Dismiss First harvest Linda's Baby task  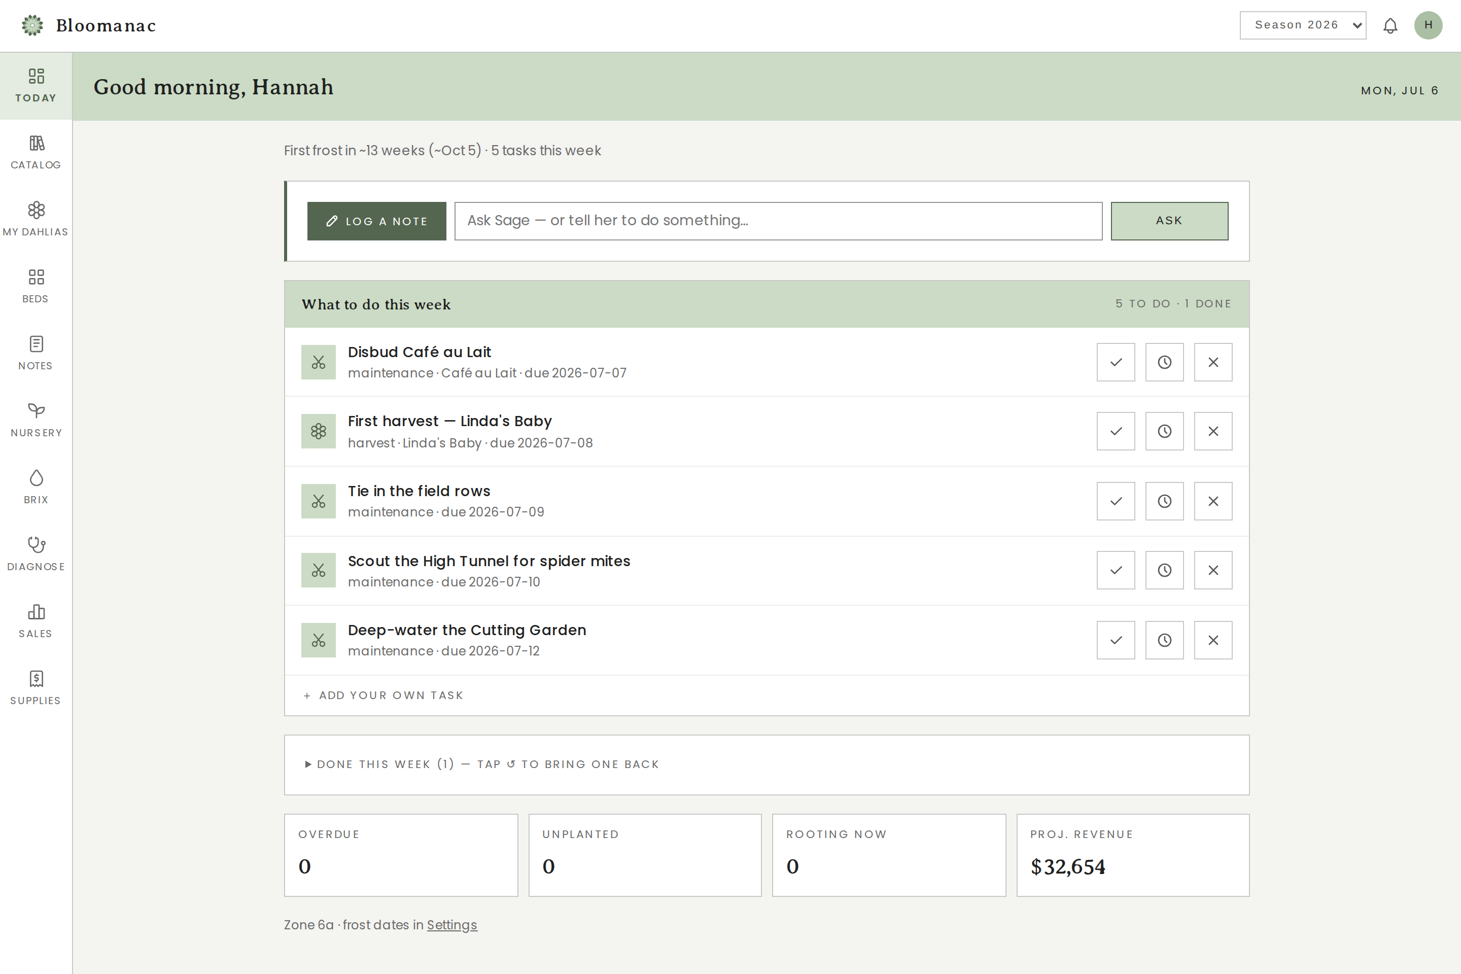(1213, 431)
